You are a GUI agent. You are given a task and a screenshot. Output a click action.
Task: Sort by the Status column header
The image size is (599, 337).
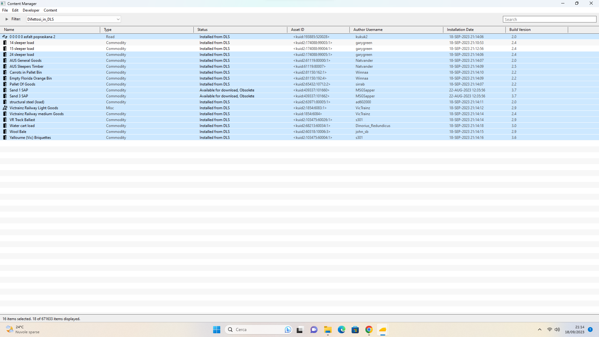click(x=240, y=30)
